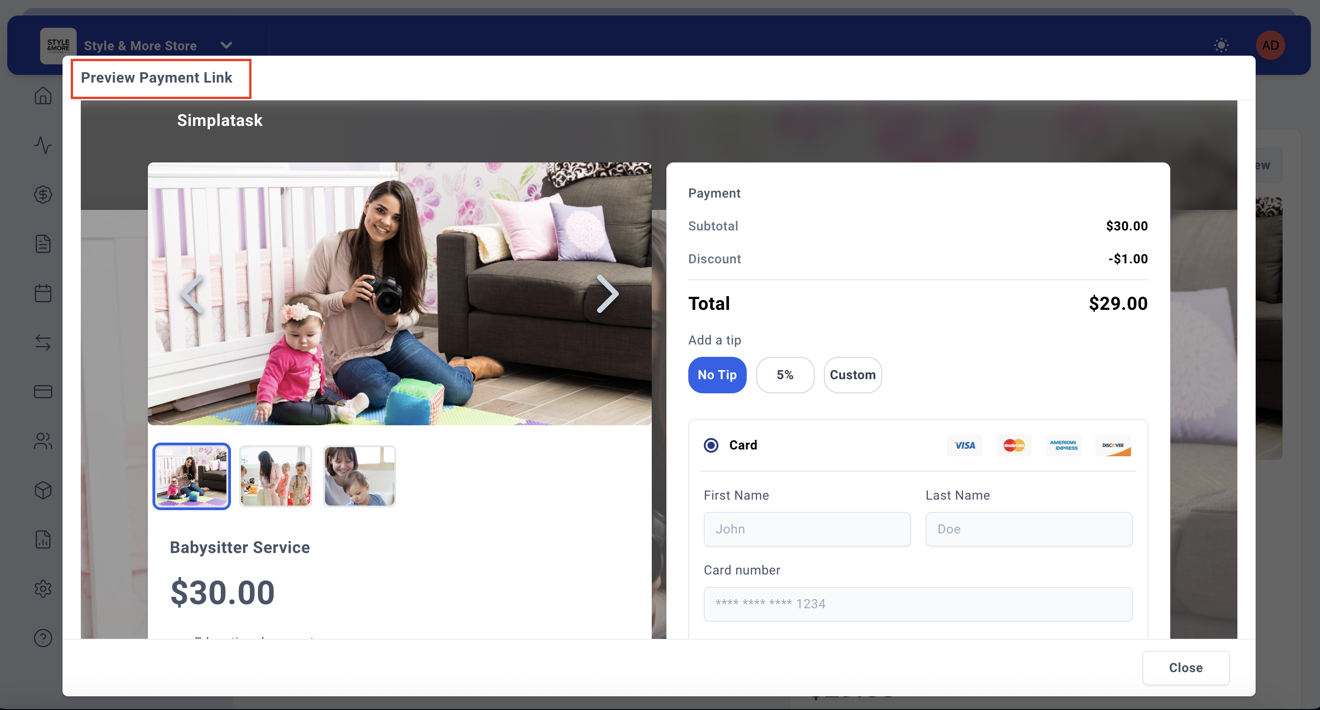Viewport: 1320px width, 710px height.
Task: Click the Card number input field
Action: tap(917, 604)
